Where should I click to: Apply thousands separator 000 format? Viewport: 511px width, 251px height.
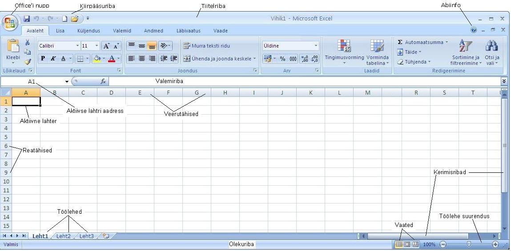(x=293, y=59)
